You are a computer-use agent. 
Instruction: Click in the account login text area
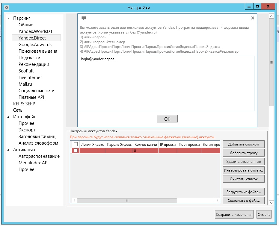167,84
